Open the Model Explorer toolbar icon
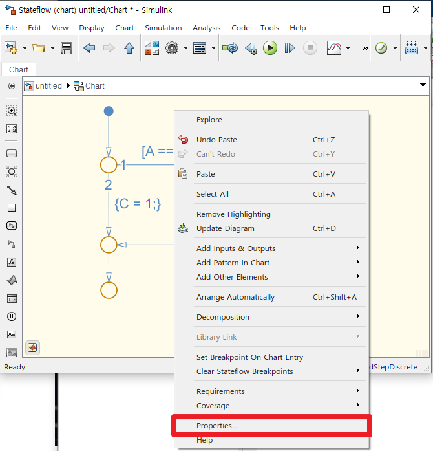Image resolution: width=433 pixels, height=451 pixels. tap(200, 48)
